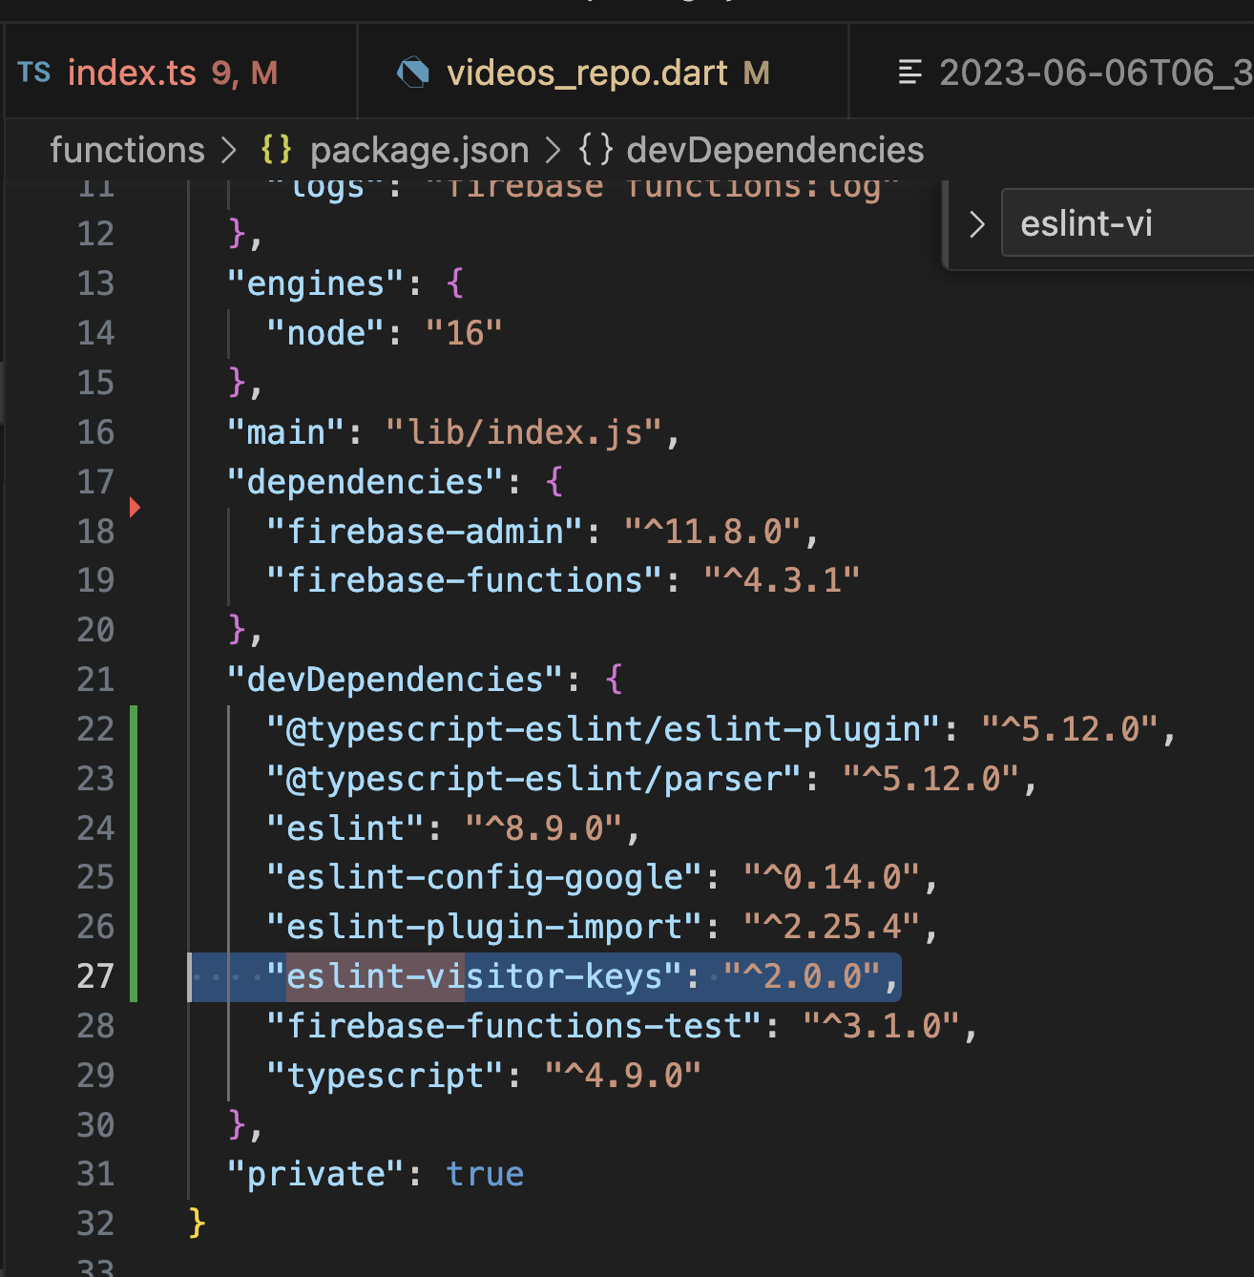Click line number 13 in the gutter
The height and width of the screenshot is (1277, 1254).
coord(95,283)
